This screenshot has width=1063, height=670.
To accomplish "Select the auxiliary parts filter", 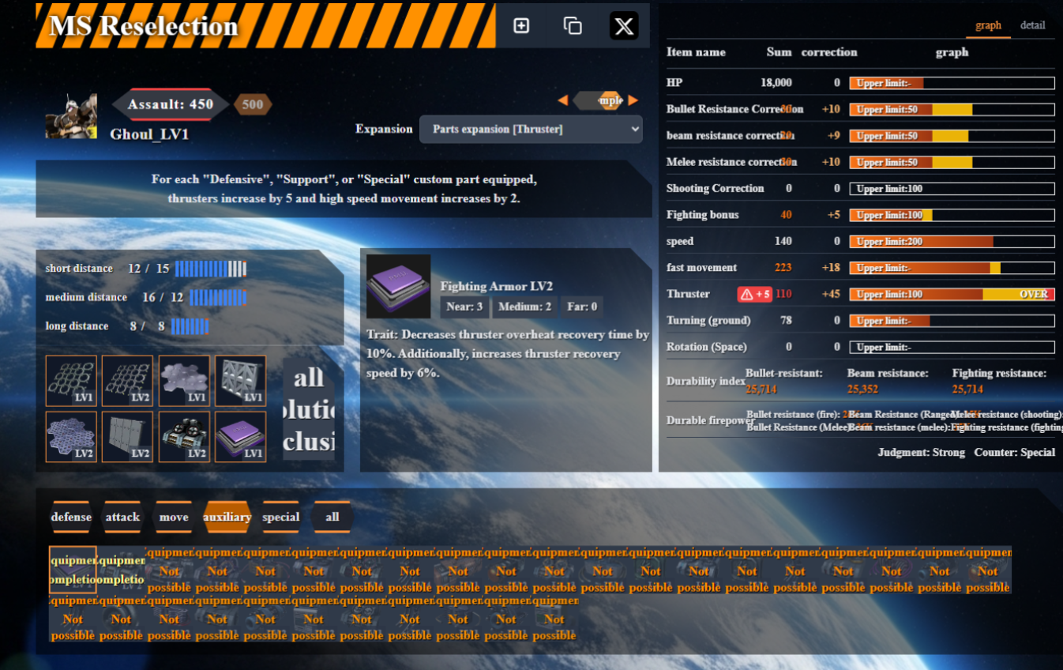I will (x=227, y=518).
